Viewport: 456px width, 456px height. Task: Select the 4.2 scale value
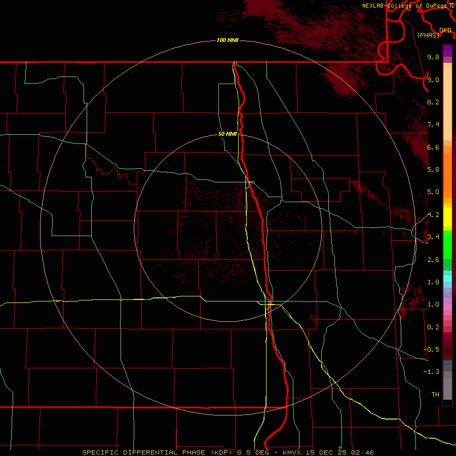click(x=433, y=215)
